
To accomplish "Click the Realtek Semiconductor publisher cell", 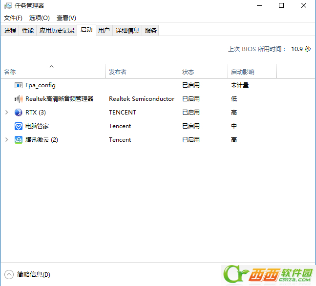I will point(142,99).
